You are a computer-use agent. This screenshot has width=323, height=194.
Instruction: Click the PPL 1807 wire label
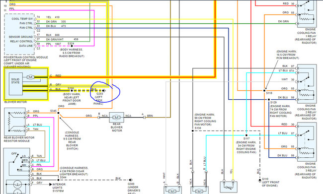click(53, 44)
